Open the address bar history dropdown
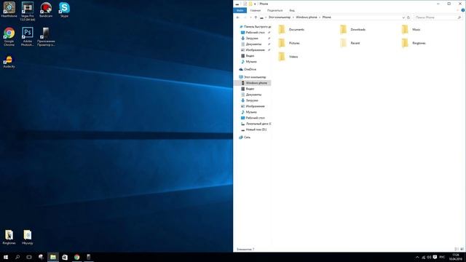Screen dimensions: 466x262 [403, 17]
